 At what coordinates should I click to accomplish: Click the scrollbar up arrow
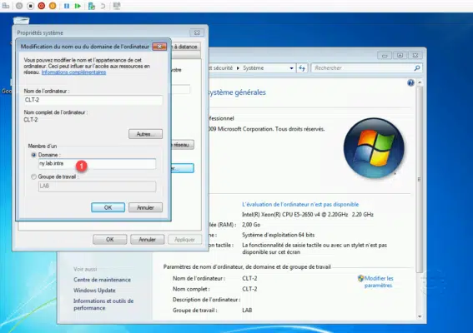420,82
